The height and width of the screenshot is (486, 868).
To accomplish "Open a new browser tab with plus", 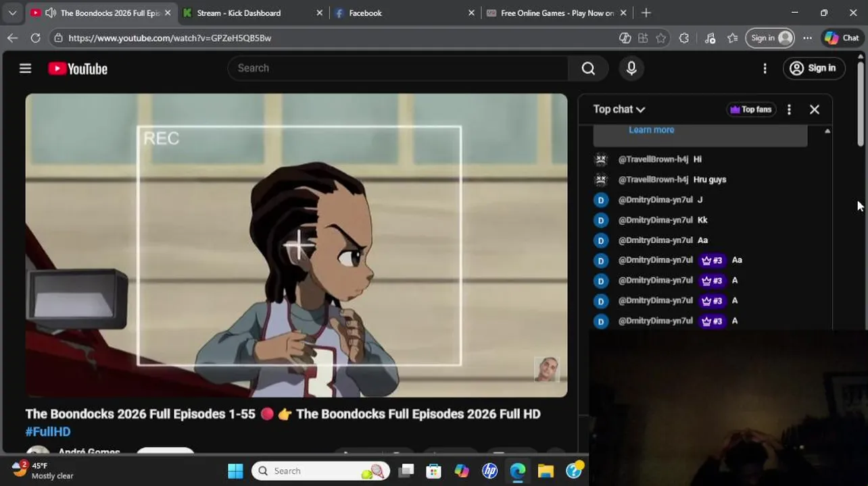I will pos(646,13).
